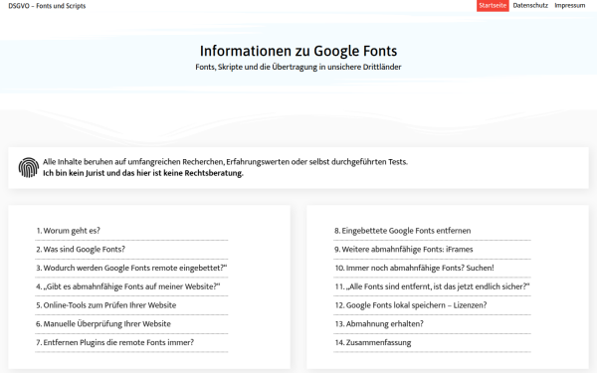Click the text 'Ich bin kein Jurist' disclaimer
Viewport: 597px width, 373px height.
pos(142,173)
